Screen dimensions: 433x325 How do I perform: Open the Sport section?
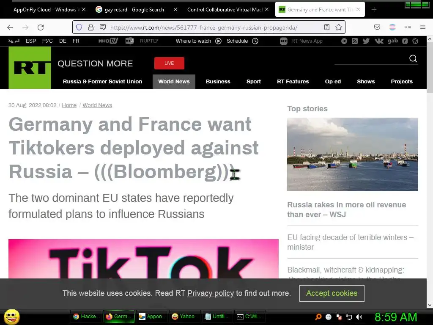click(x=254, y=82)
